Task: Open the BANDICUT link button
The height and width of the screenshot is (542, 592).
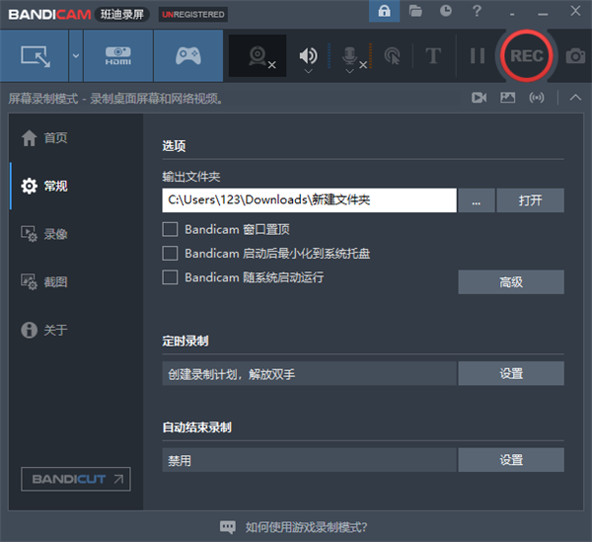Action: [x=76, y=479]
